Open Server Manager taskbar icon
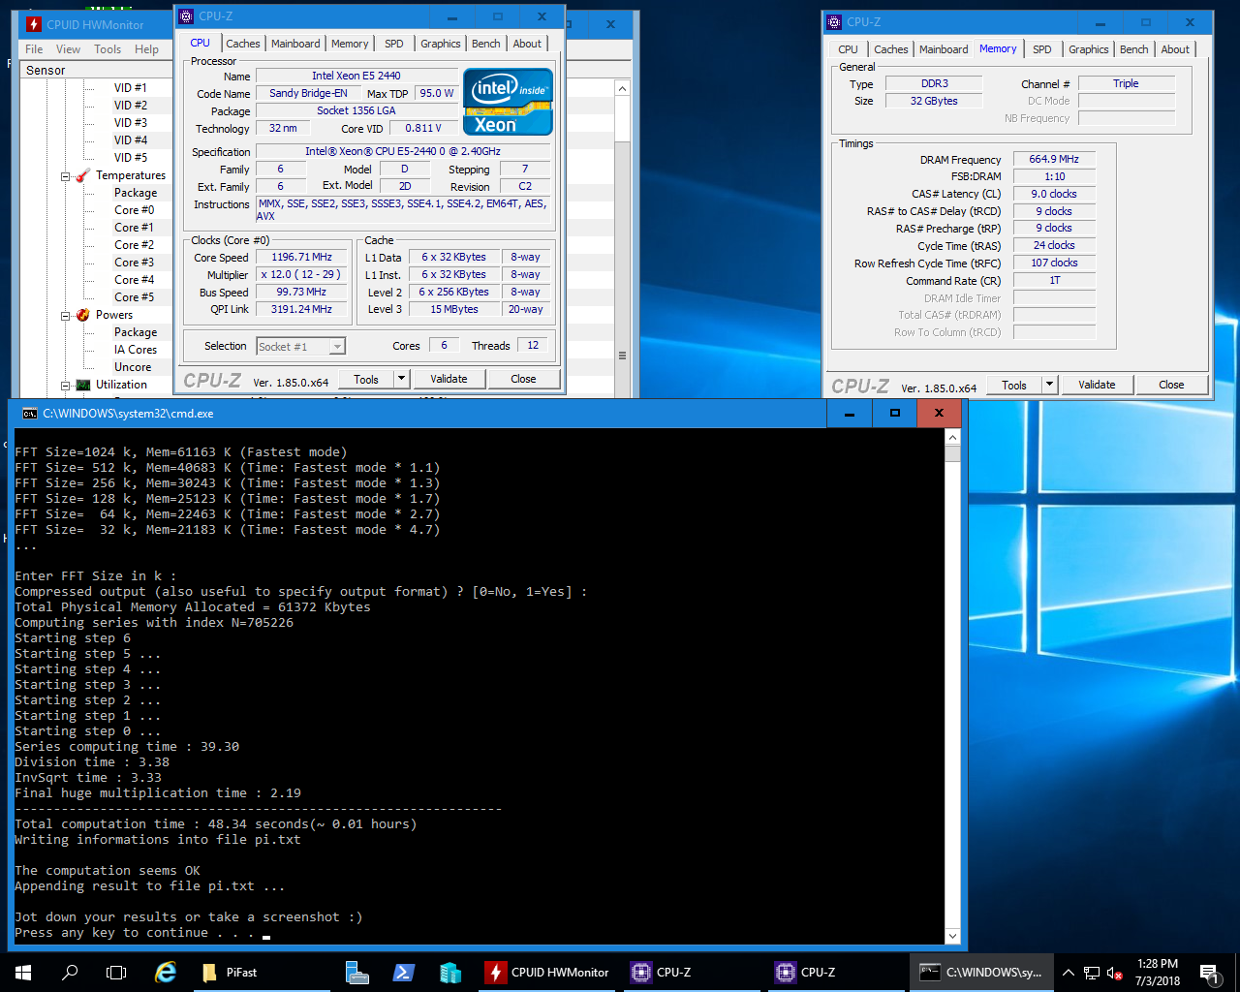Screen dimensions: 1240x992 pyautogui.click(x=357, y=972)
